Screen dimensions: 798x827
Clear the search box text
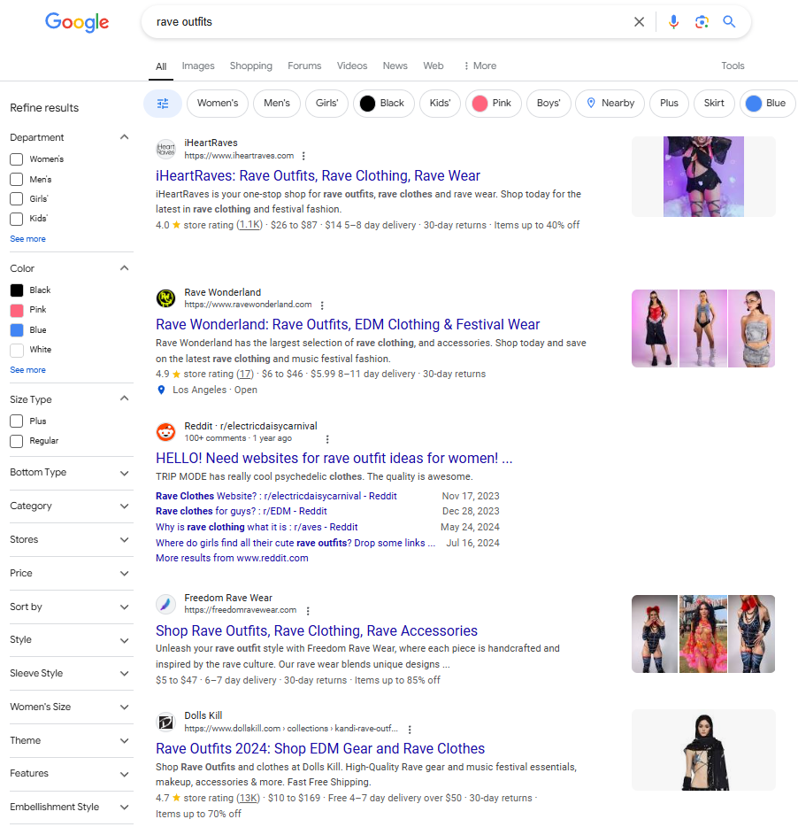(639, 22)
